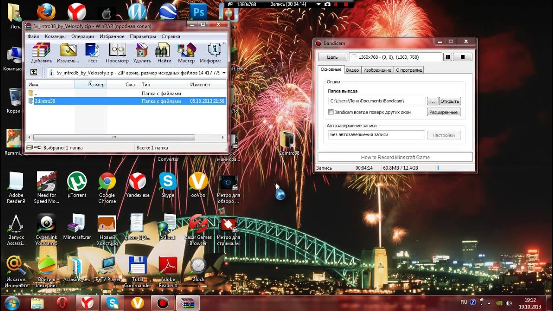Open the Справка menu in WinRAR
This screenshot has height=311, width=553.
click(x=171, y=36)
